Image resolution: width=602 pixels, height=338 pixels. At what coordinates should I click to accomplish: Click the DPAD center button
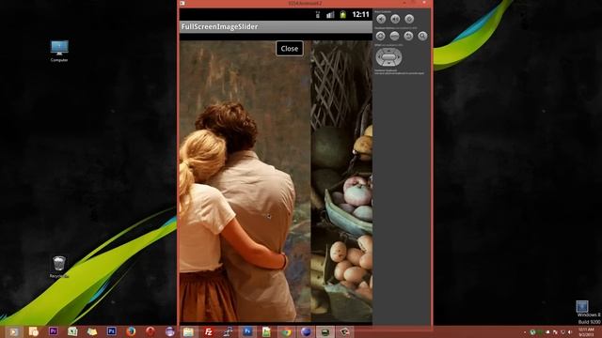click(x=388, y=57)
